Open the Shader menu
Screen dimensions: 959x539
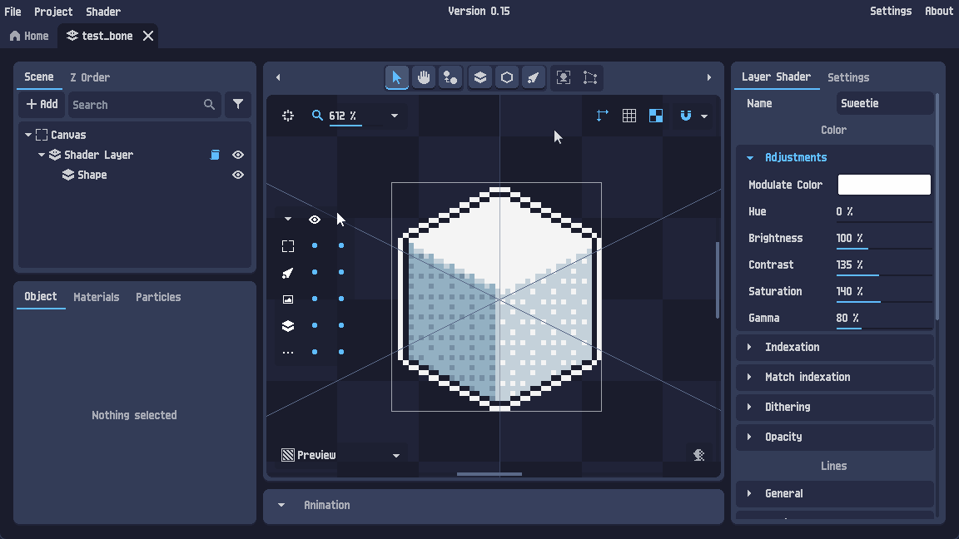(102, 11)
